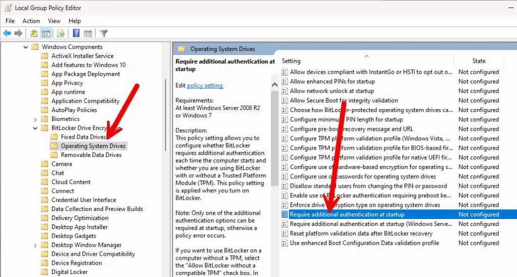Viewport: 517px width, 277px height.
Task: Expand the Biometrics tree node
Action: click(x=35, y=119)
